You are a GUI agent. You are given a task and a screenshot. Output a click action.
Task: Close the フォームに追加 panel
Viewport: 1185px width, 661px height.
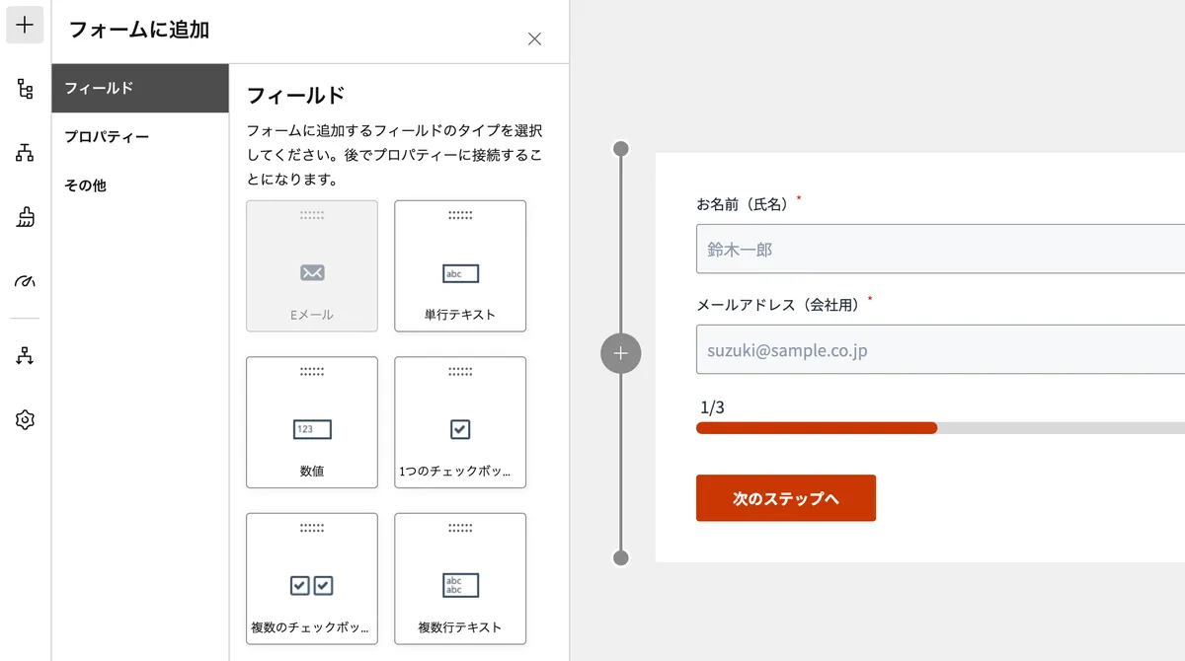(534, 38)
